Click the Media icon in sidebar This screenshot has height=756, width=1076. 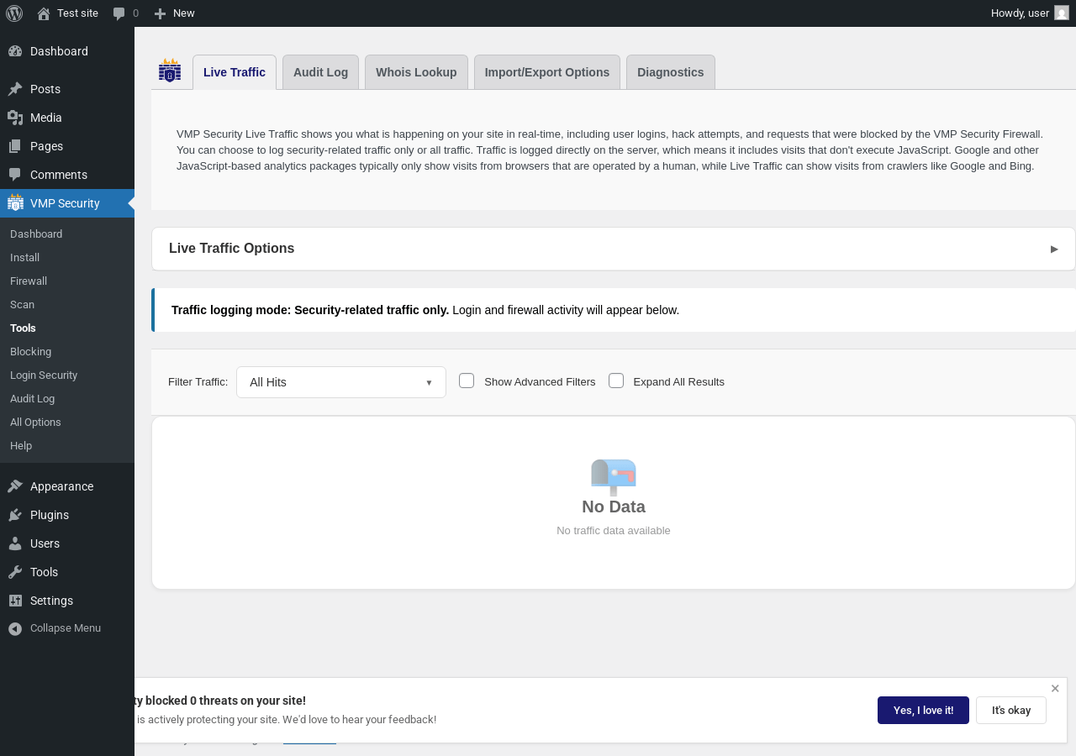(x=15, y=118)
